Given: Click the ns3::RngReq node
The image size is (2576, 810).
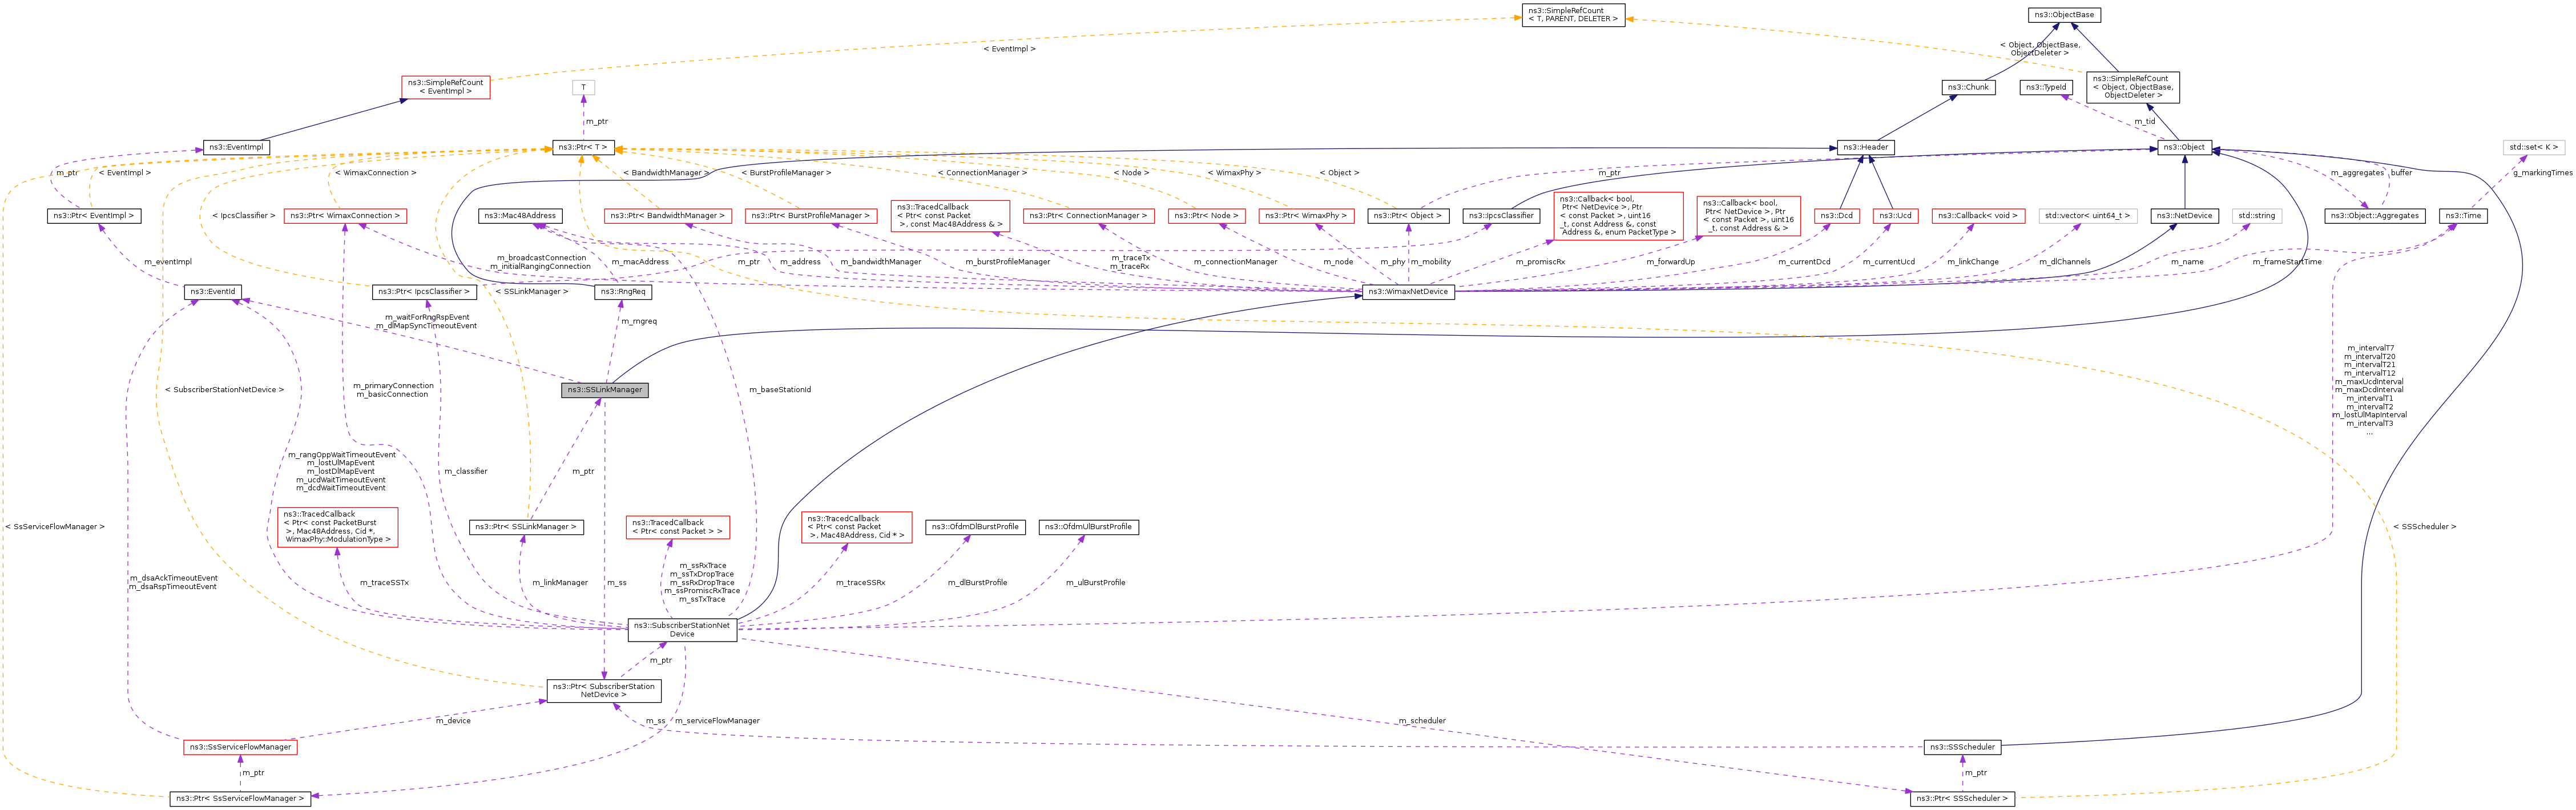Looking at the screenshot, I should point(623,292).
